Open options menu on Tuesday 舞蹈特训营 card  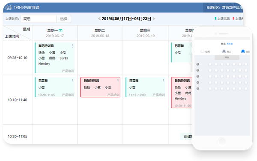118,80
